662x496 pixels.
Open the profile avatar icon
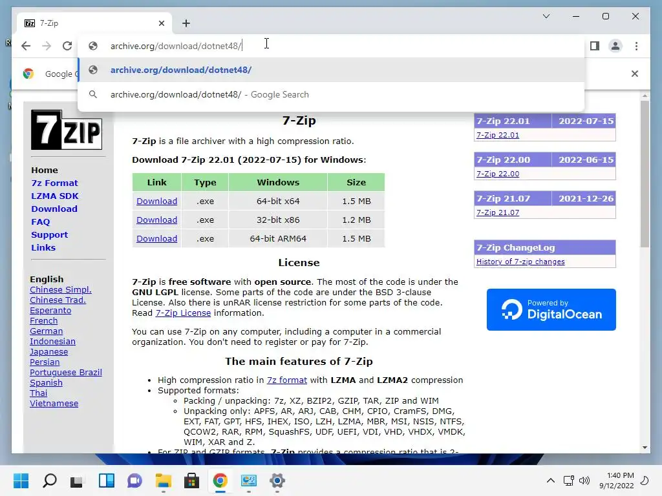pos(615,46)
